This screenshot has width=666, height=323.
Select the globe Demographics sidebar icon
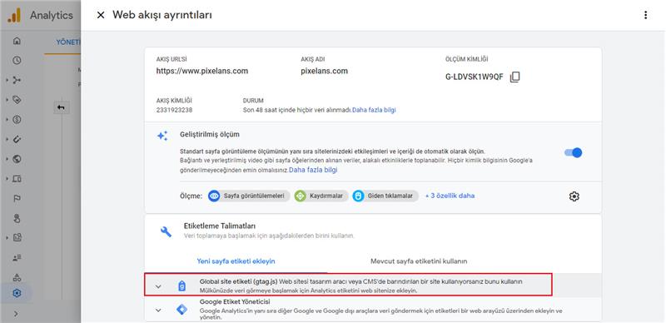pos(17,159)
